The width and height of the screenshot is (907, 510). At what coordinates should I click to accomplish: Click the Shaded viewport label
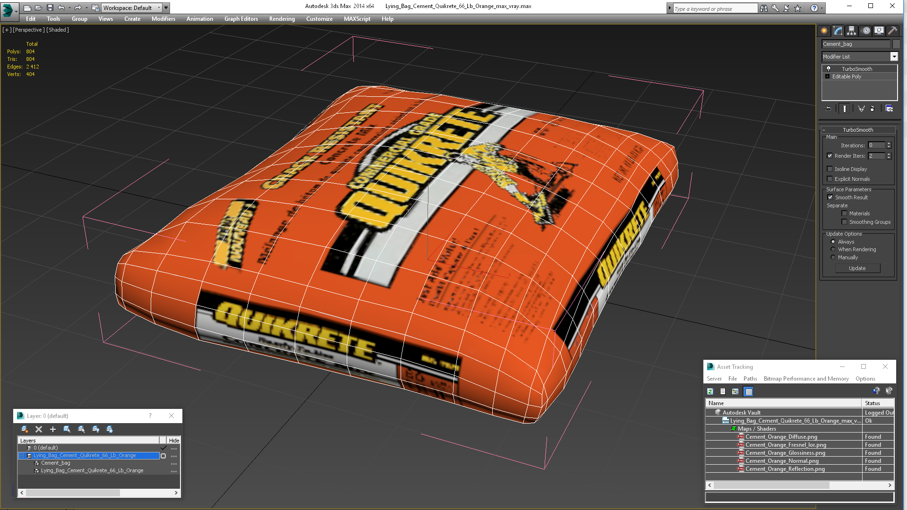(58, 30)
